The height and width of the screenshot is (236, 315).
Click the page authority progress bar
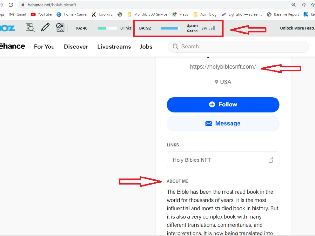(x=107, y=28)
